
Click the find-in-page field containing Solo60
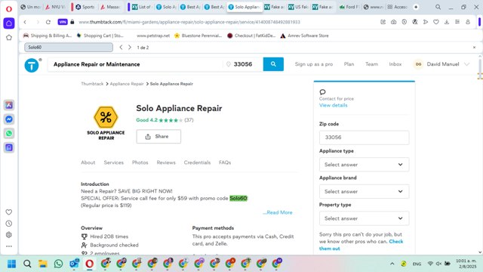69,47
